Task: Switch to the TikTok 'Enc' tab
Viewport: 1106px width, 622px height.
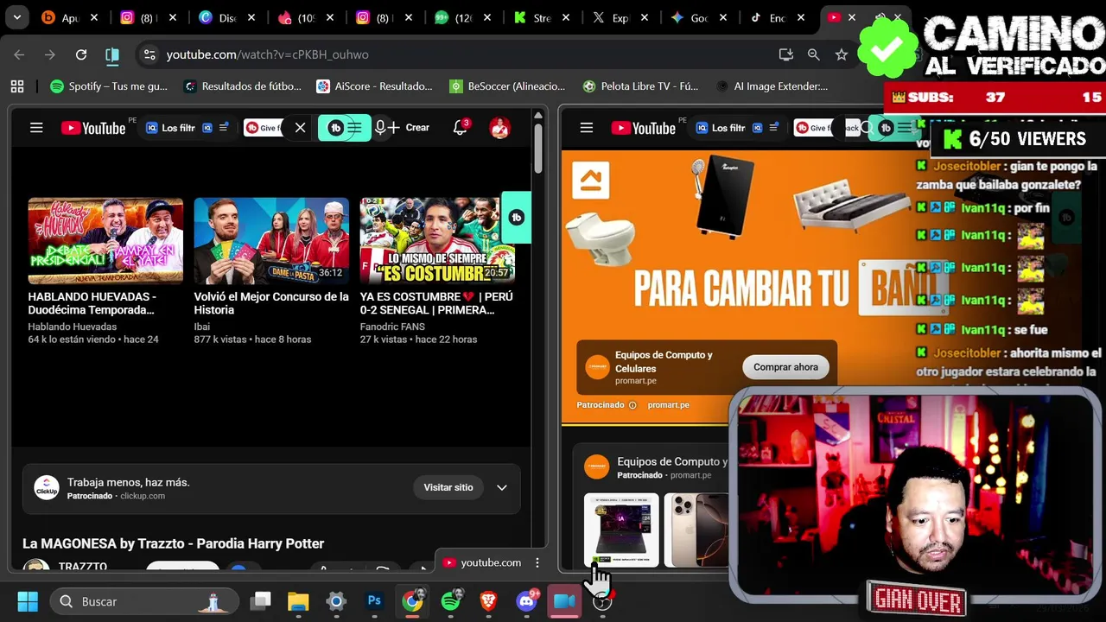Action: (777, 17)
